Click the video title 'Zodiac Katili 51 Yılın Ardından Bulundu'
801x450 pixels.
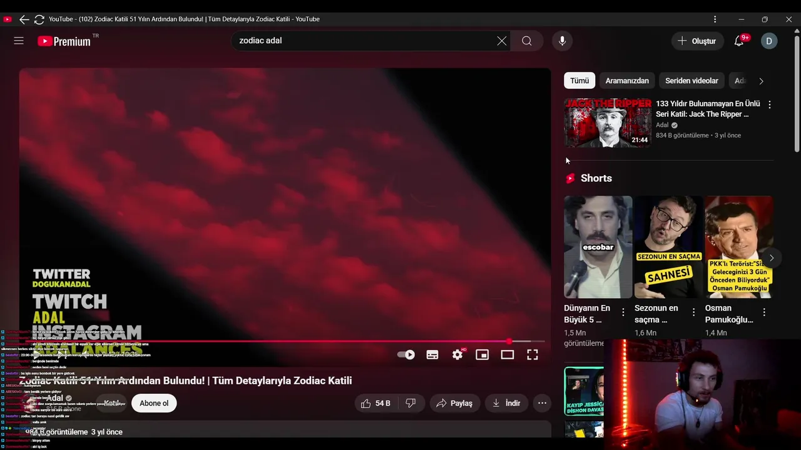click(x=185, y=381)
